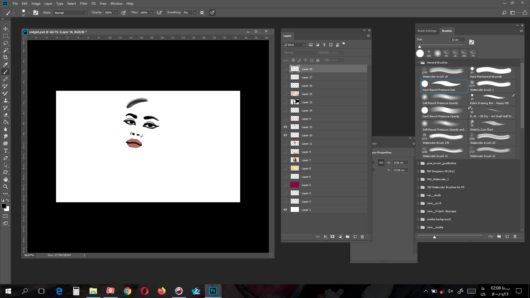
Task: Click the Layers panel tab
Action: pyautogui.click(x=287, y=36)
